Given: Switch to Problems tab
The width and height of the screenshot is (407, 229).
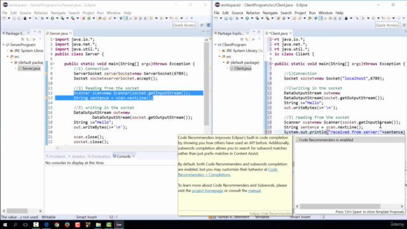Looking at the screenshot, I should 55,156.
